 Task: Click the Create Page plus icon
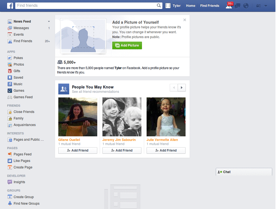[10, 167]
